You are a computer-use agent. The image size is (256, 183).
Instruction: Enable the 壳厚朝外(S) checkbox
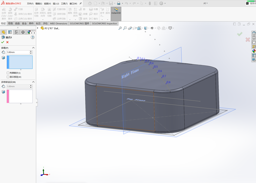[8, 73]
